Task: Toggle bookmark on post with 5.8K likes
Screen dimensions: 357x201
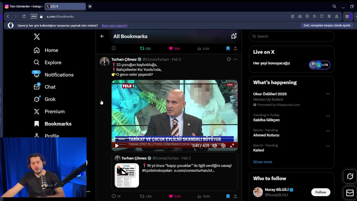Action: tap(228, 196)
